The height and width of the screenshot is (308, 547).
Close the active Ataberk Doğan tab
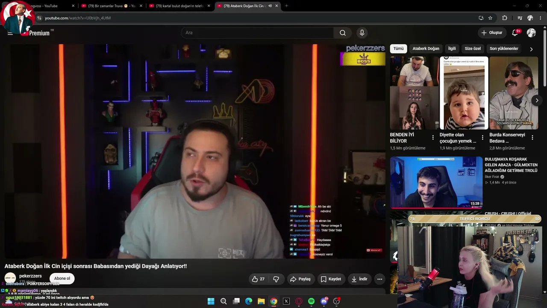[x=277, y=6]
